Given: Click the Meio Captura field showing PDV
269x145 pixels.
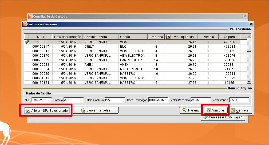Looking at the screenshot, I should (x=114, y=100).
